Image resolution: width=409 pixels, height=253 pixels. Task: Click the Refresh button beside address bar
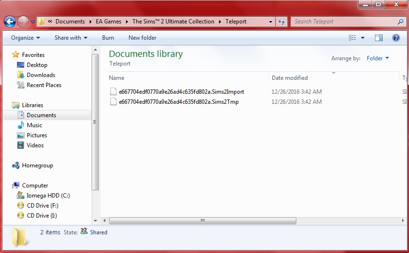tap(281, 22)
